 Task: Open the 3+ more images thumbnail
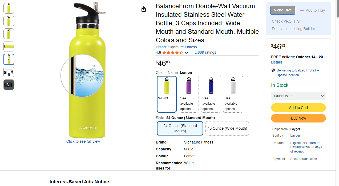9,85
